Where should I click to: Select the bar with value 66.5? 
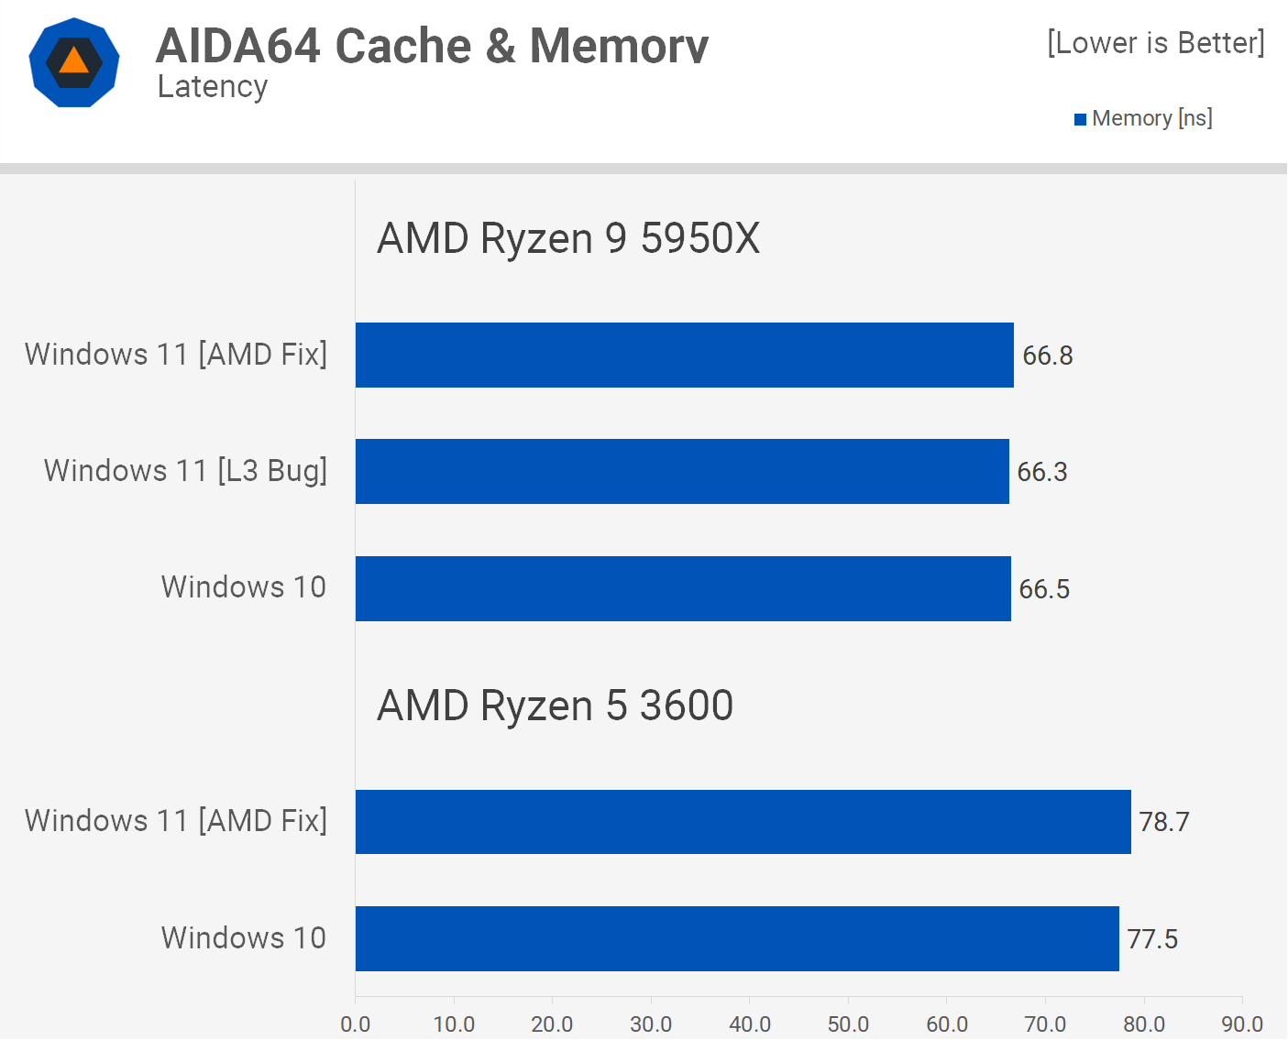(683, 588)
